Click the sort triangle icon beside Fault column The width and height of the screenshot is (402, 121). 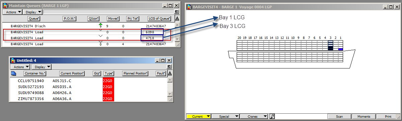coord(169,73)
